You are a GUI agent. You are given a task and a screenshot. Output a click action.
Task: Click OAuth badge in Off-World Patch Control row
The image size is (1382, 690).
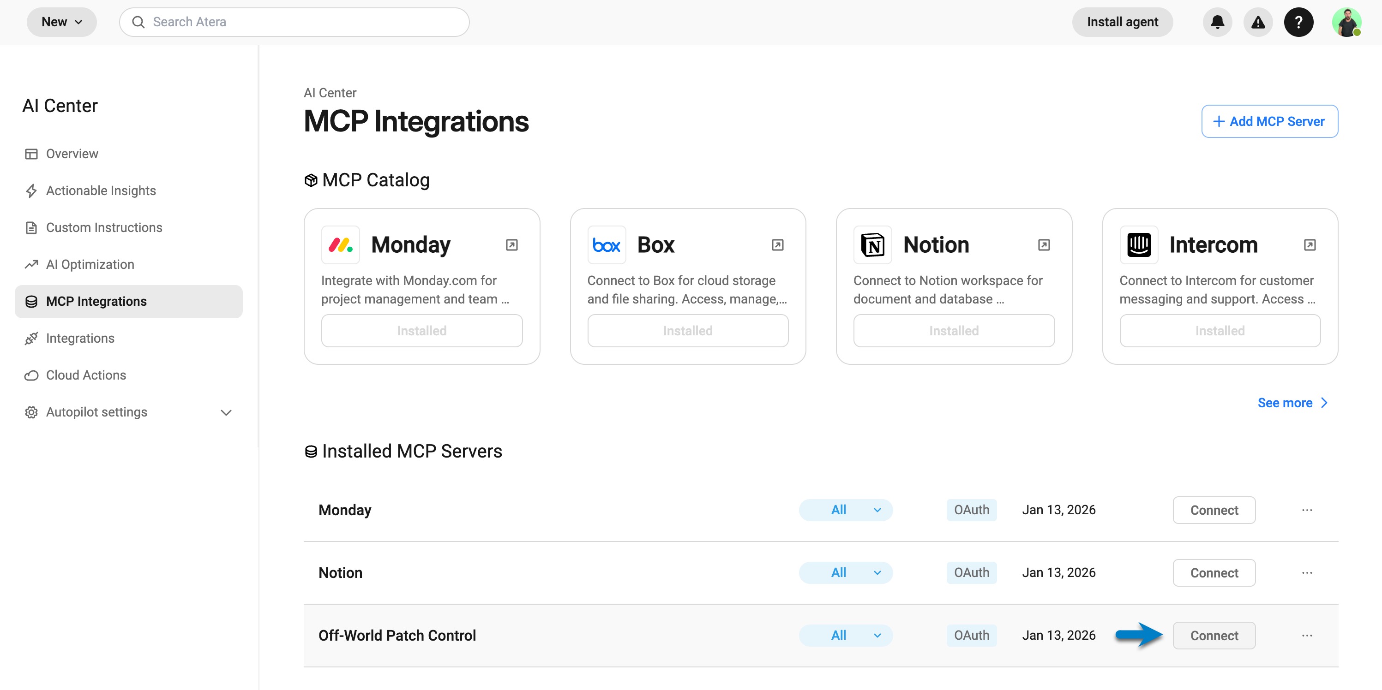(x=971, y=635)
